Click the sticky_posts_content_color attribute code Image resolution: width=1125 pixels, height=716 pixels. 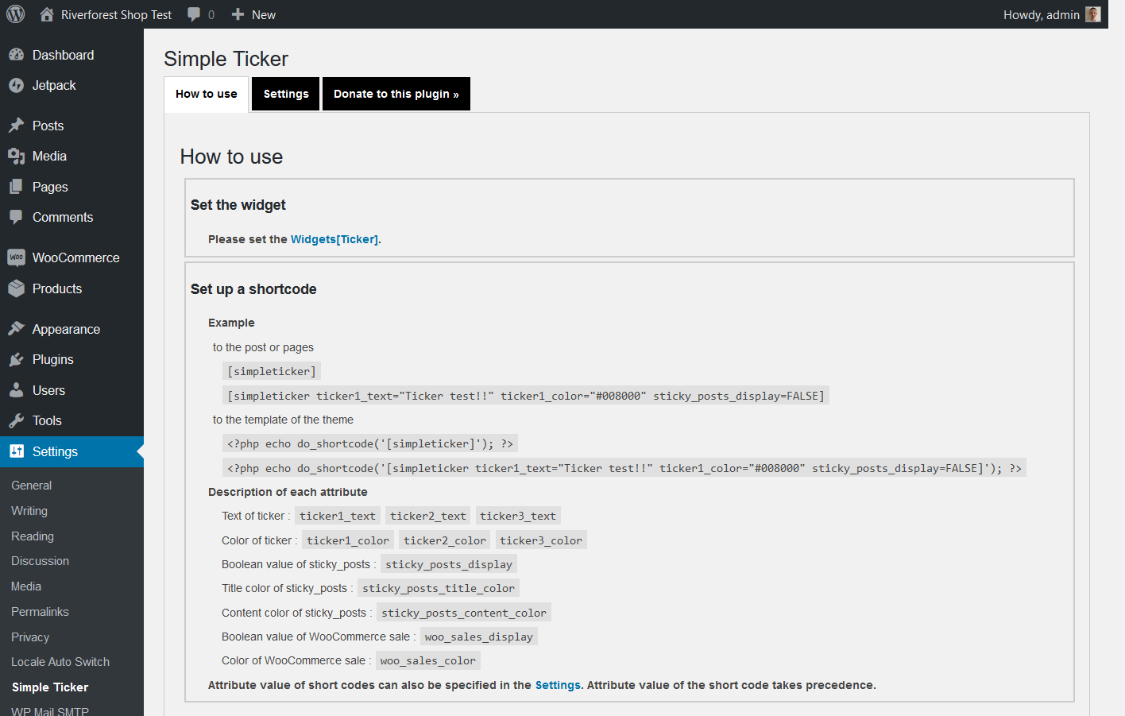click(464, 613)
